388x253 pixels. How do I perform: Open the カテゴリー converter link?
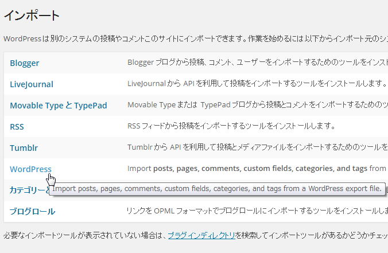click(26, 190)
